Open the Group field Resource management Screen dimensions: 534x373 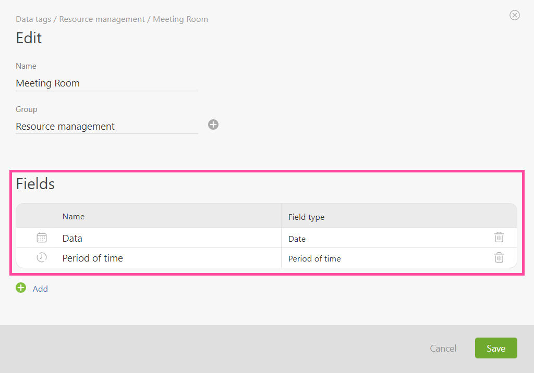coord(107,127)
